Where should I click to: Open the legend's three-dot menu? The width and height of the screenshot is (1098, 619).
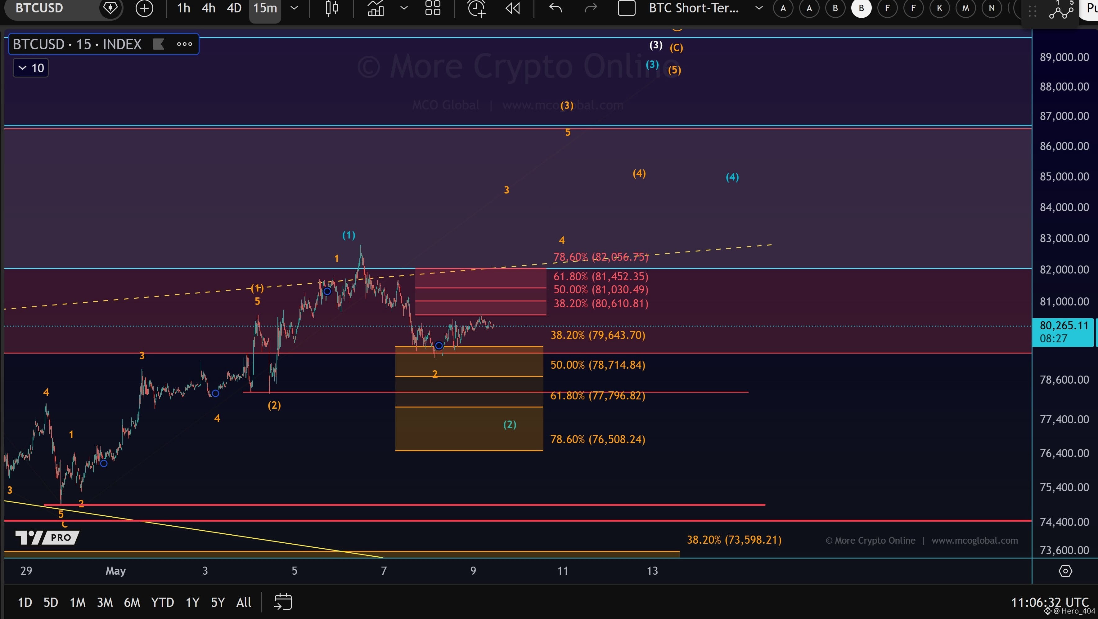coord(185,44)
